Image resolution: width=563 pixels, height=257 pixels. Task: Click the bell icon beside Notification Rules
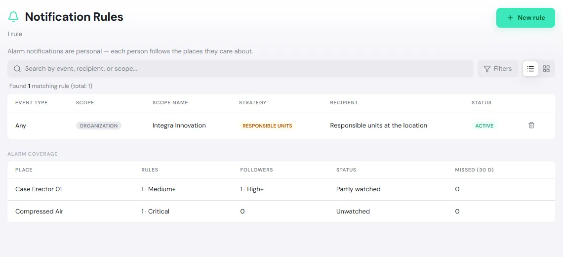(13, 17)
